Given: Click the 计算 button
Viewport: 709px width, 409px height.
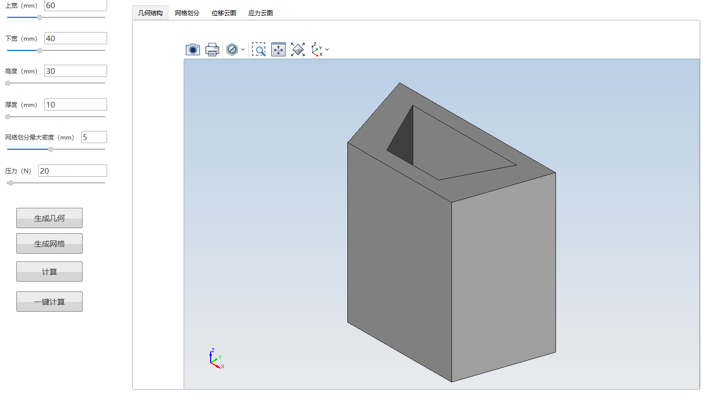Looking at the screenshot, I should pyautogui.click(x=49, y=271).
